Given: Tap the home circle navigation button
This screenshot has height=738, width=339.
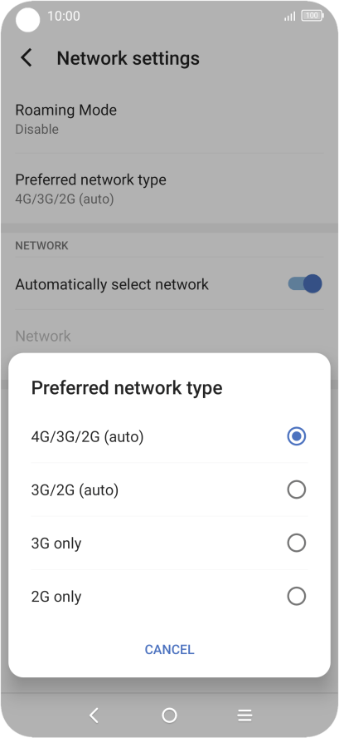Looking at the screenshot, I should click(169, 716).
